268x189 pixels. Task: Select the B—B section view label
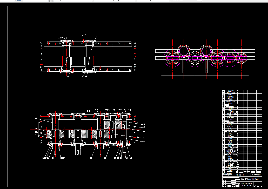click(89, 111)
